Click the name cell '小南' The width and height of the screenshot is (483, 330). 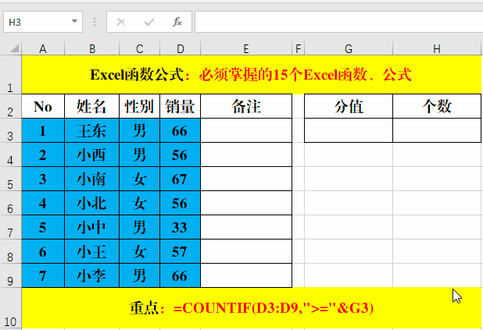coord(91,179)
